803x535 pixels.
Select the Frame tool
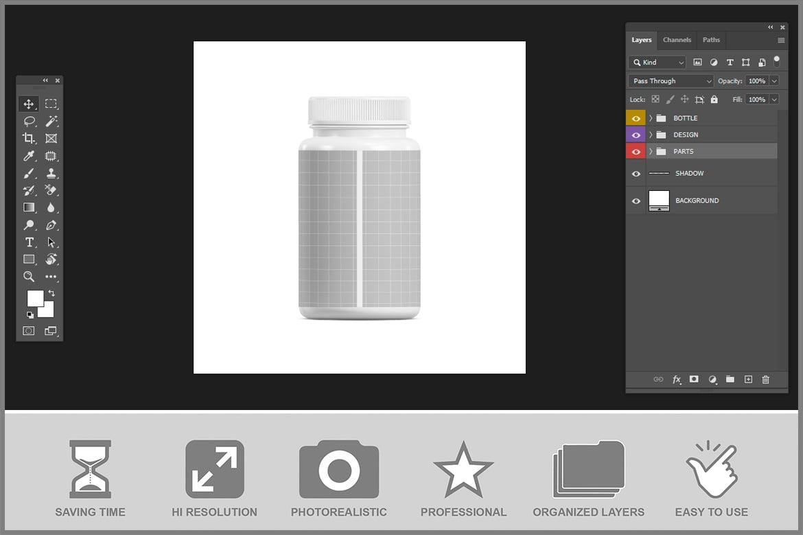point(51,138)
